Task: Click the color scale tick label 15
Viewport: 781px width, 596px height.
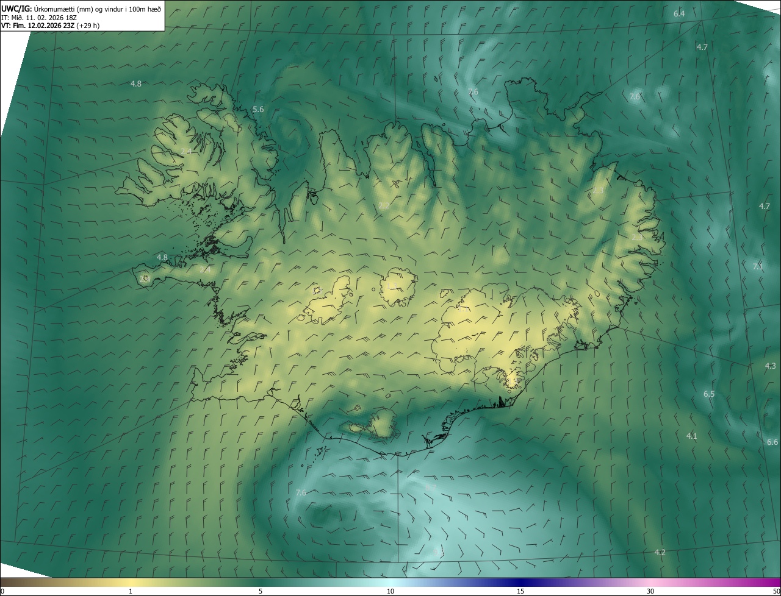Action: point(520,591)
